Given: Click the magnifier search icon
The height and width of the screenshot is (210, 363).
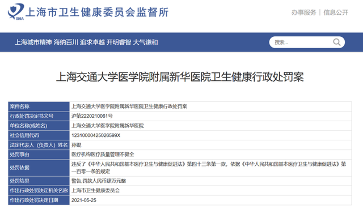Looking at the screenshot, I should click(336, 42).
